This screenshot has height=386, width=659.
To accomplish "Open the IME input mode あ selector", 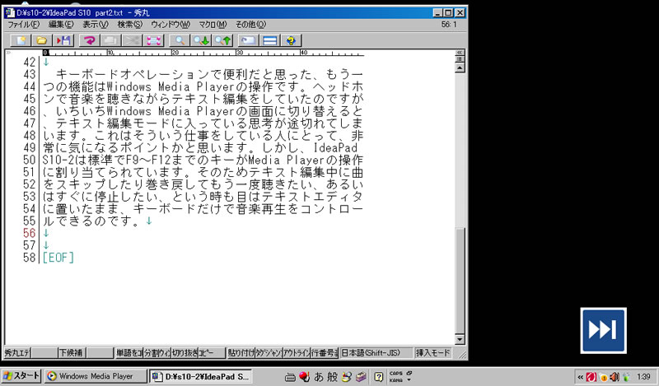I will coord(319,376).
